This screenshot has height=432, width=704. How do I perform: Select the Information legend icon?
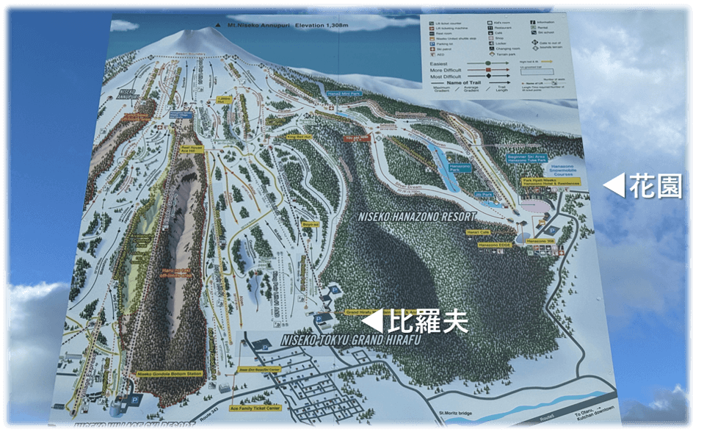tap(532, 22)
